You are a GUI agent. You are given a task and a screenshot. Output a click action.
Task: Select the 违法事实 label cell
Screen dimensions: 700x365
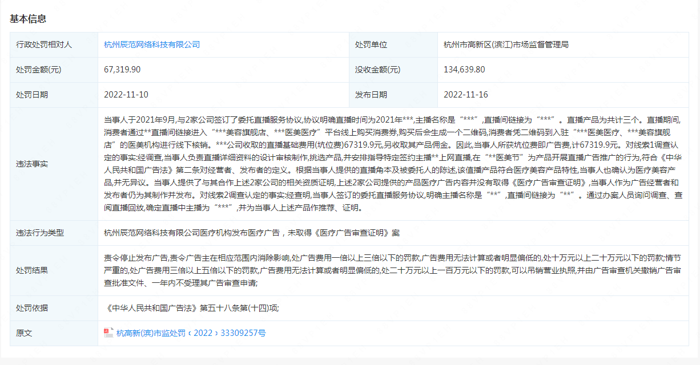click(54, 164)
